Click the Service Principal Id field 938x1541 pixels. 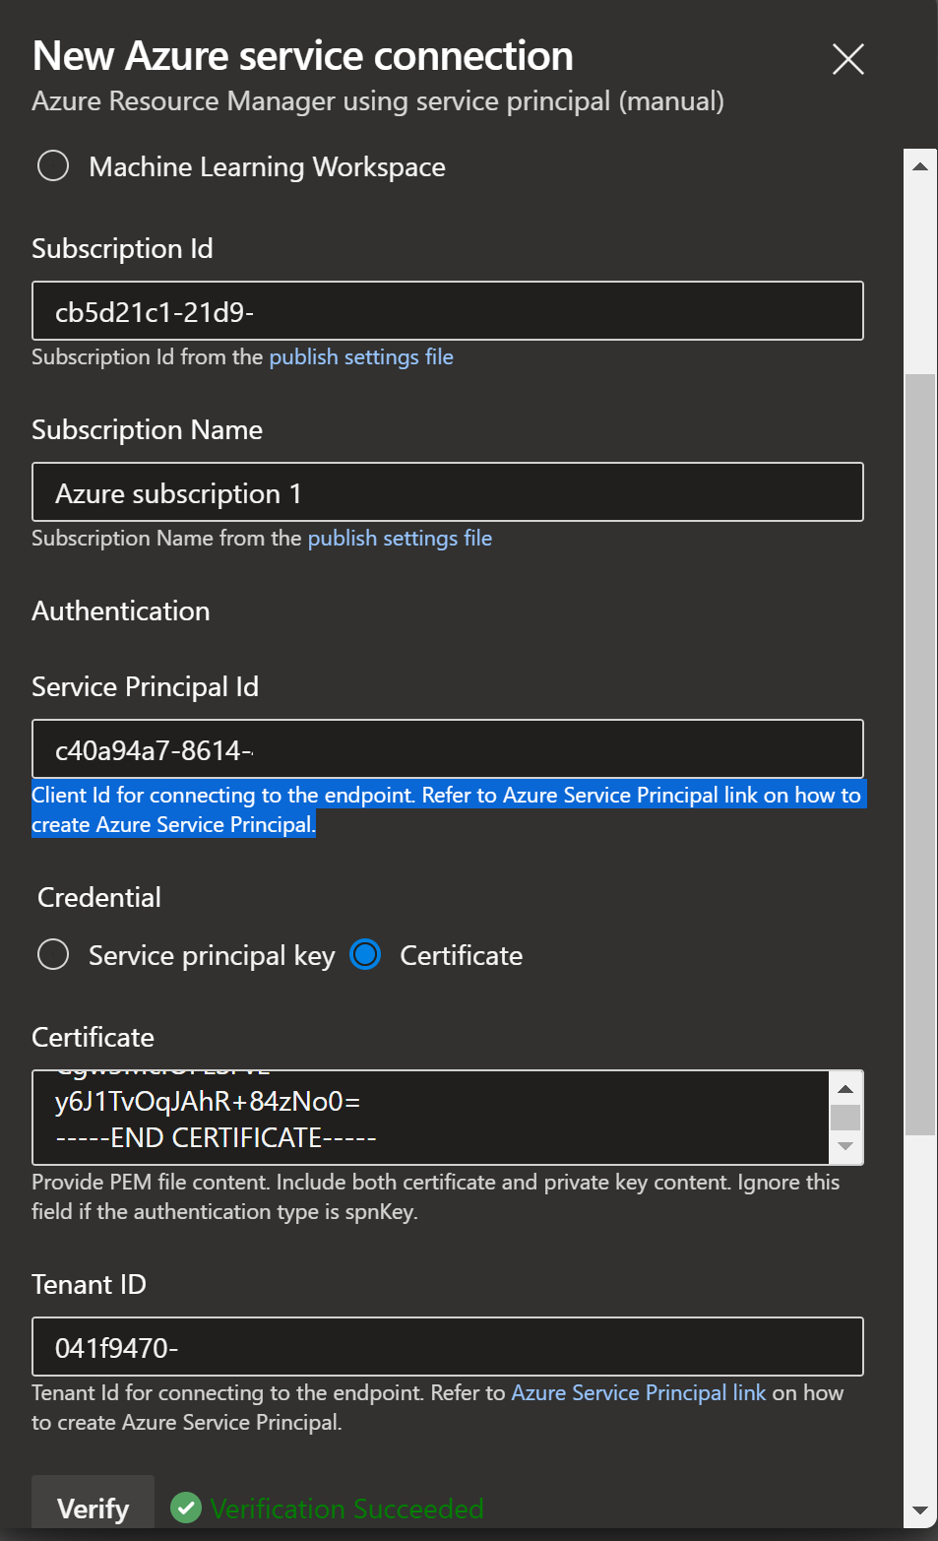click(448, 749)
